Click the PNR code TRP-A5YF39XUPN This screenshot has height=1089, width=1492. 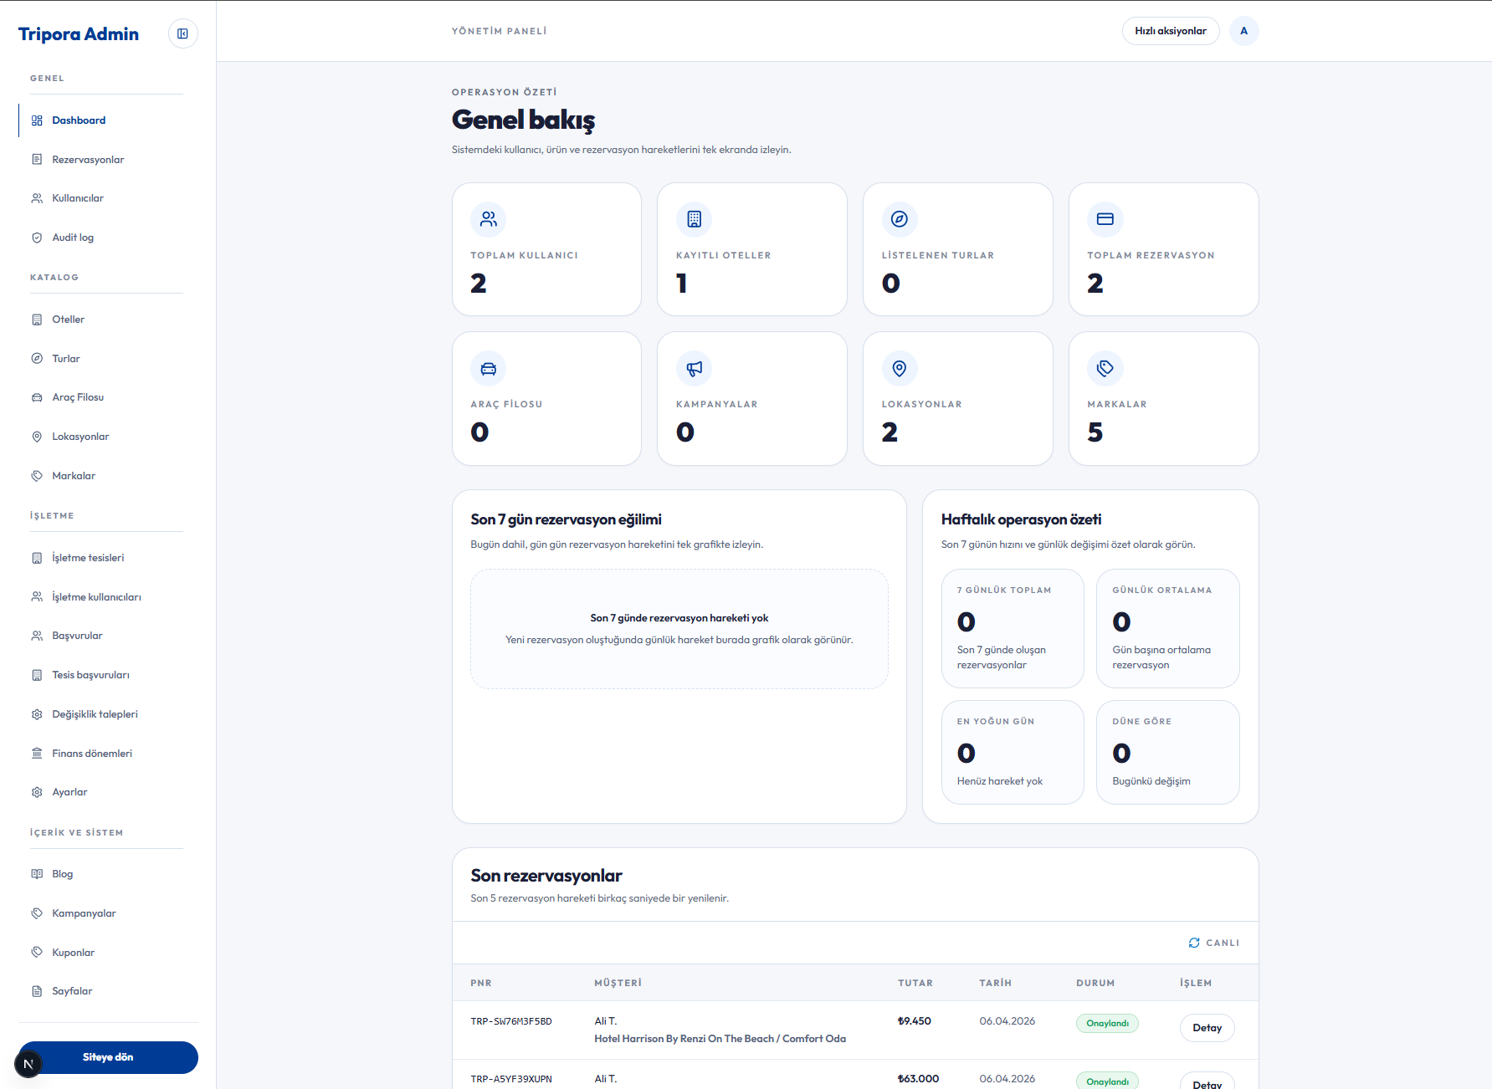(511, 1079)
